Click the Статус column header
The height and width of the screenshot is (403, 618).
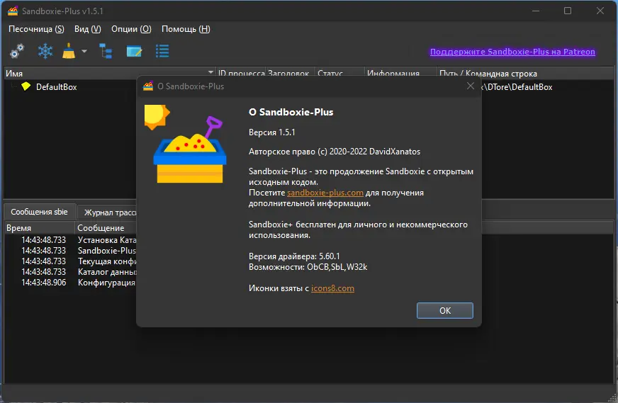pos(339,73)
